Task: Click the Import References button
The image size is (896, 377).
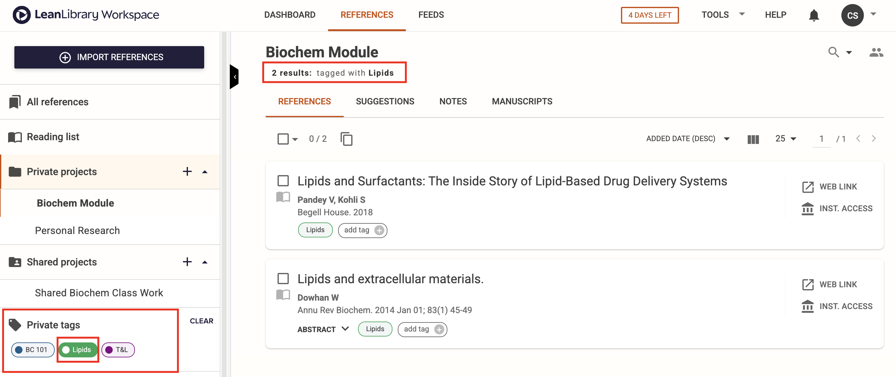Action: coord(109,57)
